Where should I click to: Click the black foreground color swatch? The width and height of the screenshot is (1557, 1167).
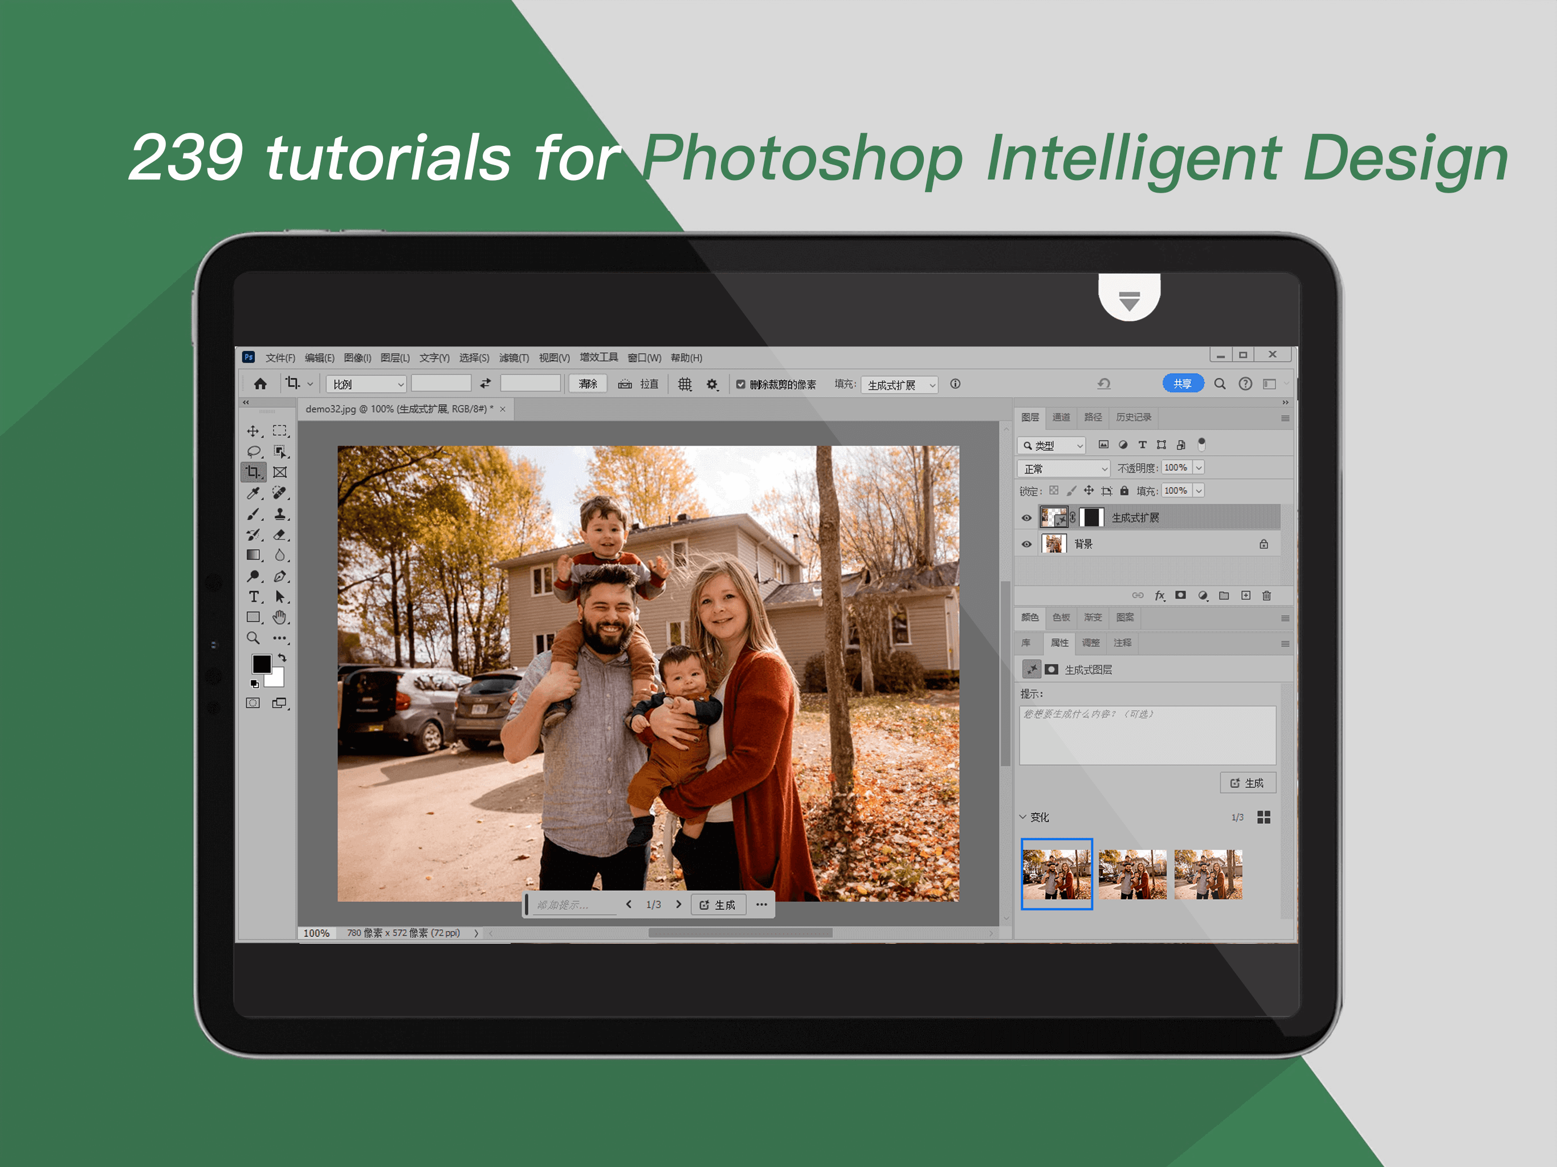click(x=261, y=664)
